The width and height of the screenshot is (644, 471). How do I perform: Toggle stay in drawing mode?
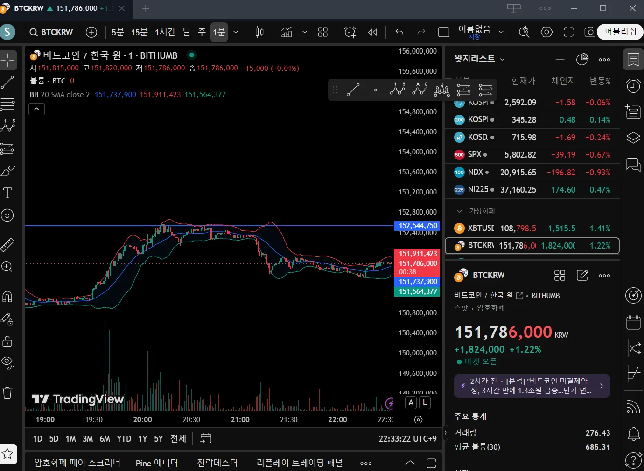8,319
